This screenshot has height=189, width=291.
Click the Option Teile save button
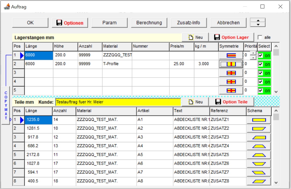tap(231, 102)
